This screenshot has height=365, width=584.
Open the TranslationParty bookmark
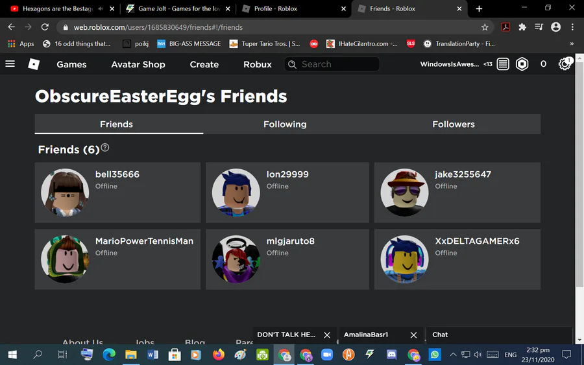point(459,44)
